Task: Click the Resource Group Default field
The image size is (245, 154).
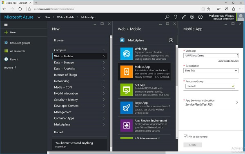Action: point(210,86)
